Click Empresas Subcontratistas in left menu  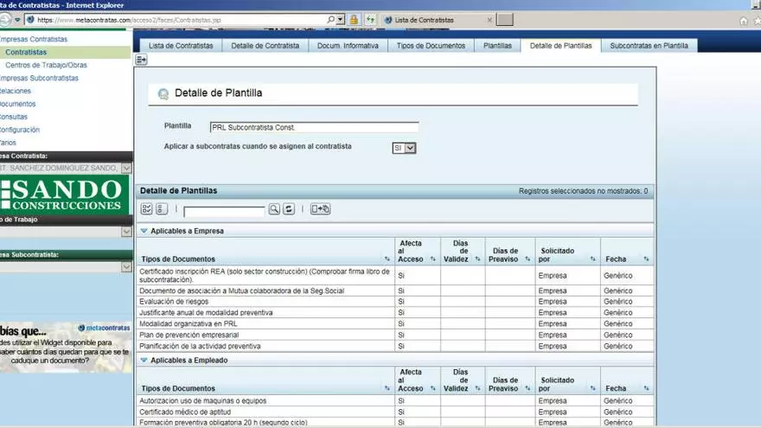(39, 78)
